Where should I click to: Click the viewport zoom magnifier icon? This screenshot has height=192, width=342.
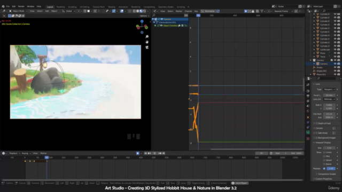pos(147,37)
